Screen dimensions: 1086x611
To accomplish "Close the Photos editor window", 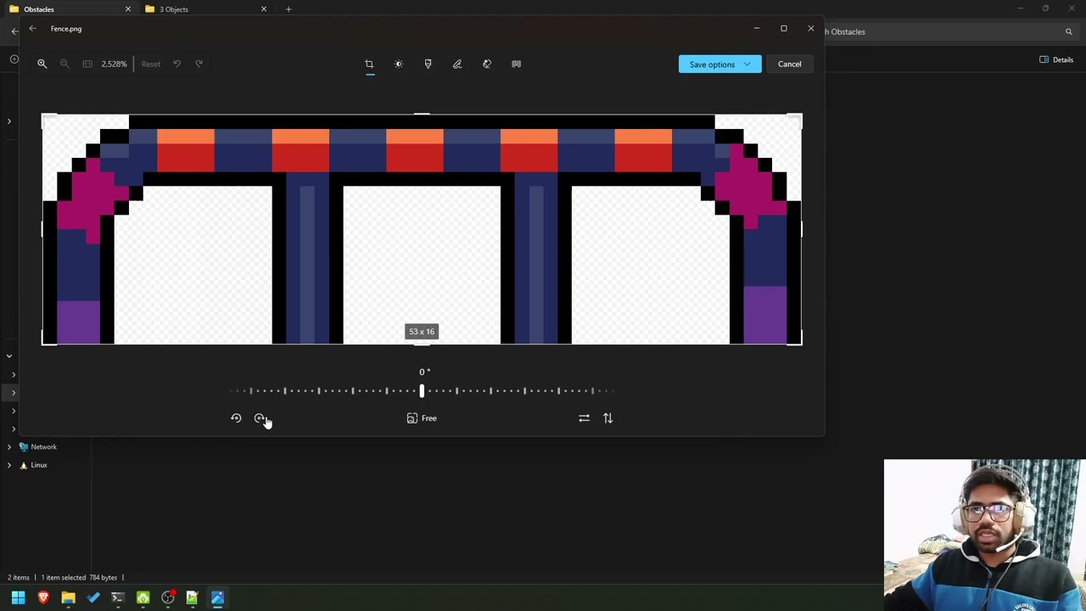I will click(x=810, y=29).
